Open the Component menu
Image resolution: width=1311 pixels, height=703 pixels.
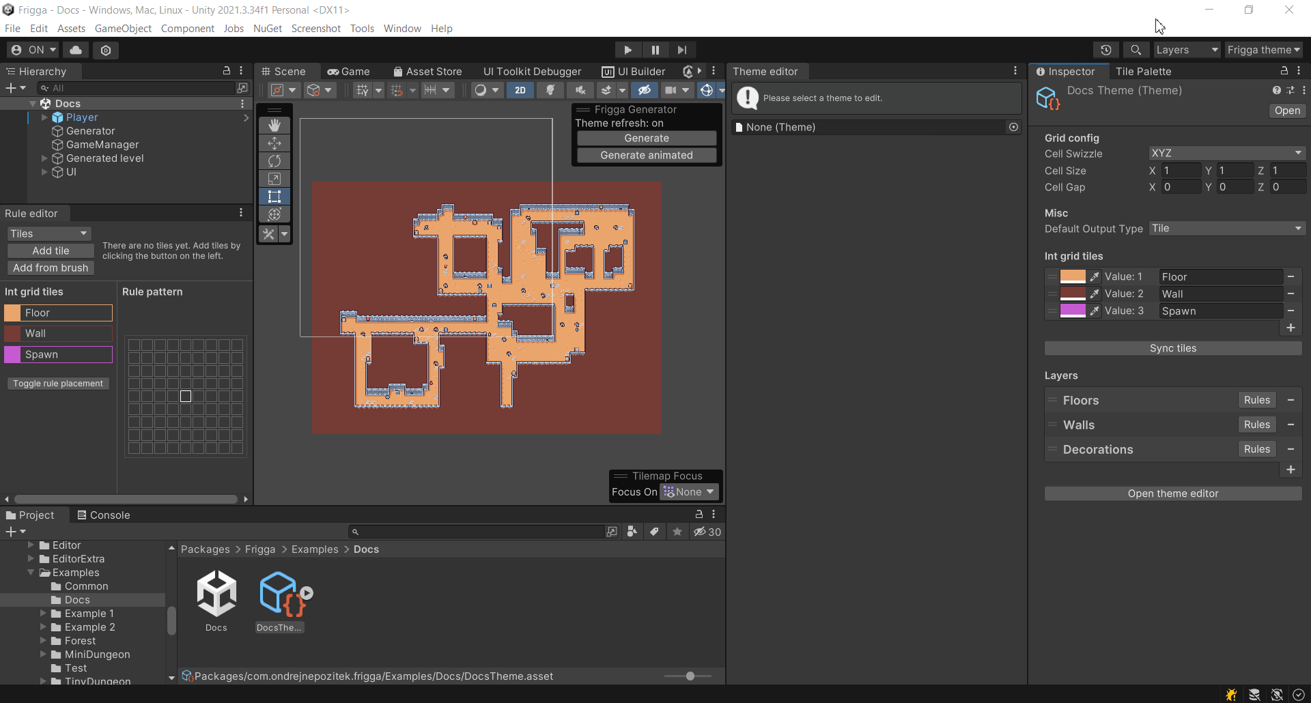188,29
